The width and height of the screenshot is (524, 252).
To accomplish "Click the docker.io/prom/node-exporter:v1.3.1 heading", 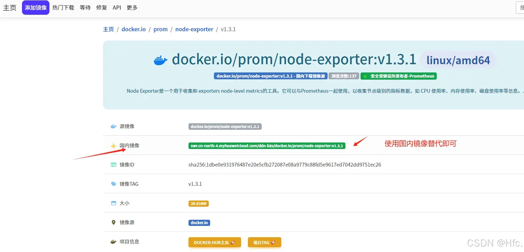I will tap(294, 59).
